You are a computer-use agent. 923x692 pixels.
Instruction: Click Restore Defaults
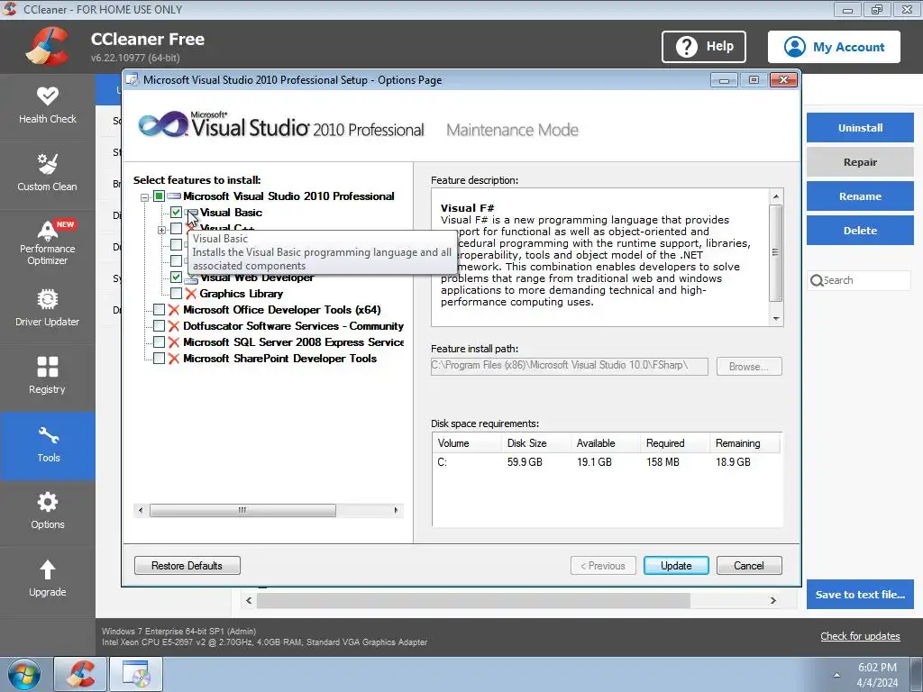[187, 566]
